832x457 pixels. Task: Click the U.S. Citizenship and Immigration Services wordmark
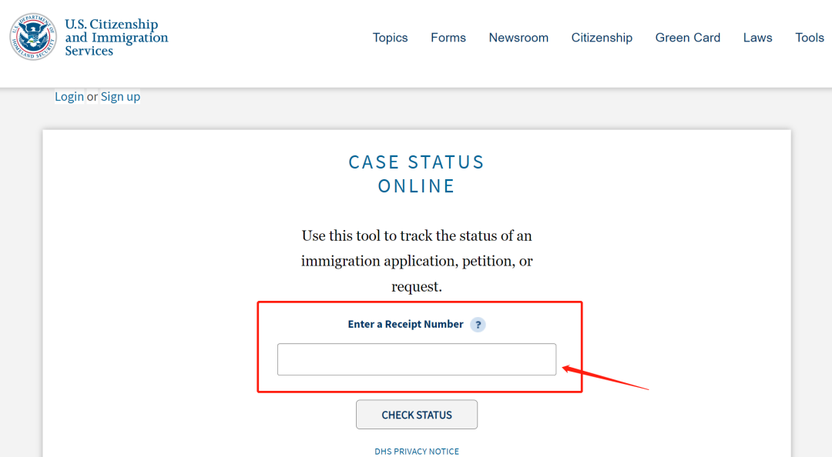(116, 38)
